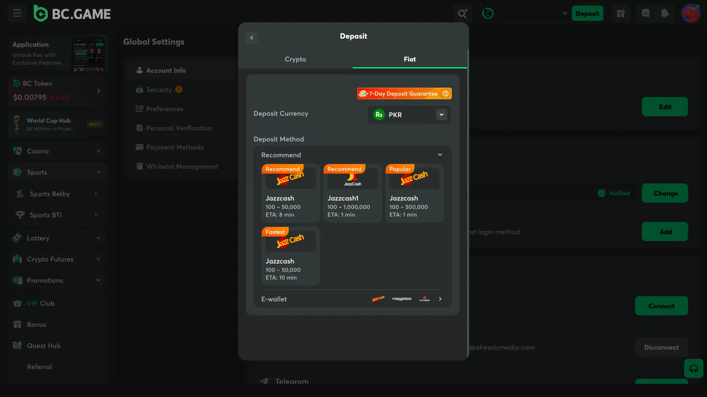This screenshot has width=707, height=397.
Task: Select the Fastest Jazzcash method
Action: click(x=291, y=256)
